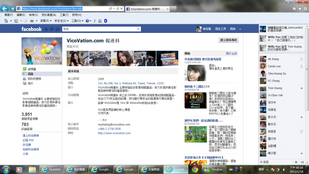Open the 編輯(E) menu
The width and height of the screenshot is (309, 174).
tap(21, 15)
